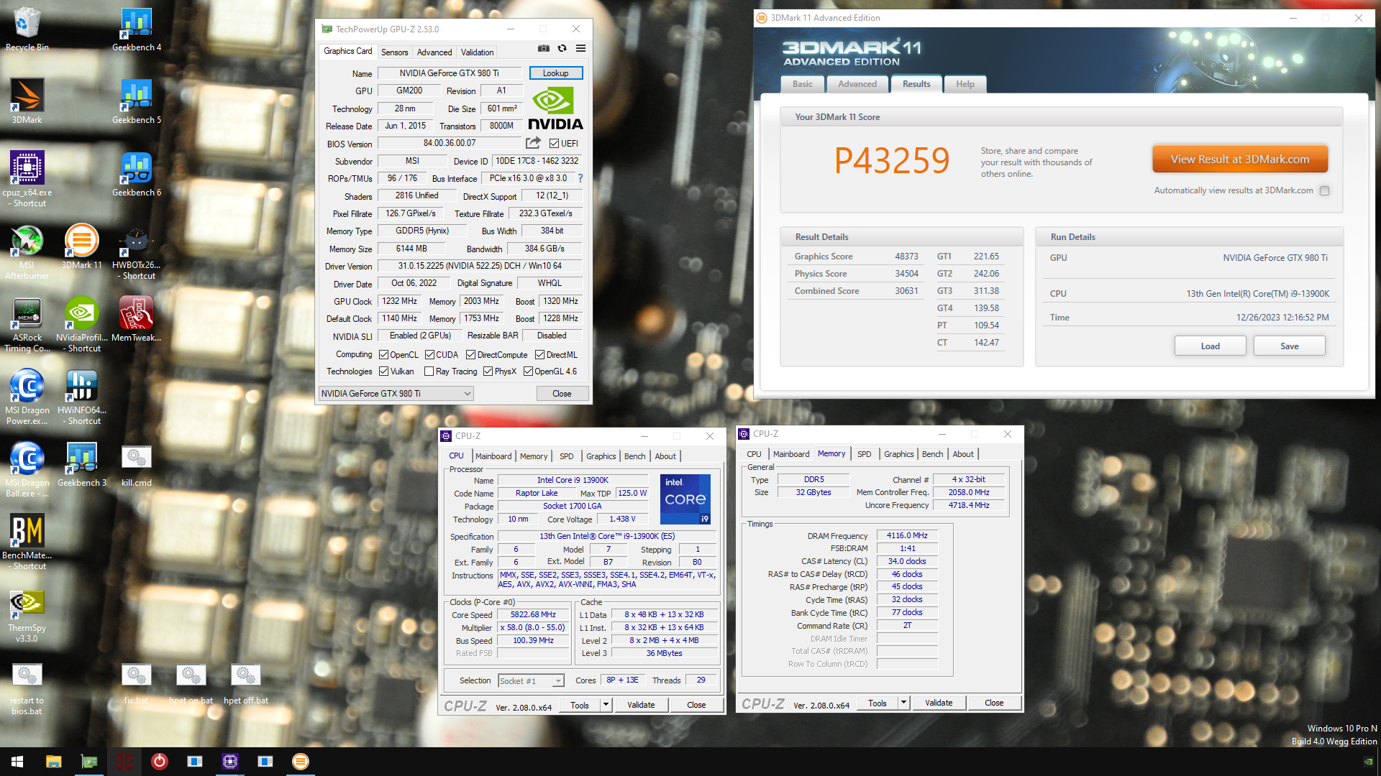Open the GPU selection dropdown in GPU-Z

pos(396,394)
